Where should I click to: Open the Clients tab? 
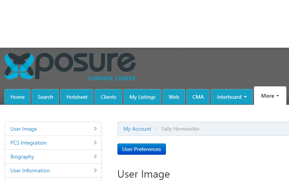click(108, 97)
